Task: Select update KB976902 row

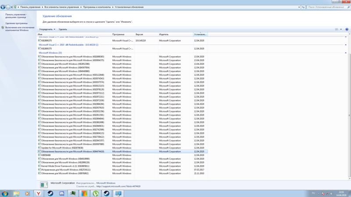Action: tap(122, 173)
